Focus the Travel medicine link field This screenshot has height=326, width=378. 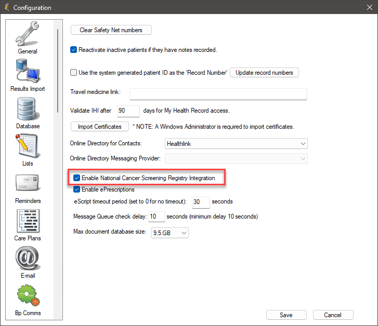click(x=218, y=94)
